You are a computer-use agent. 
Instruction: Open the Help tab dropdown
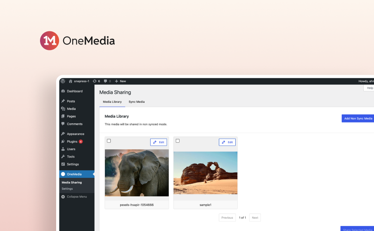point(369,88)
